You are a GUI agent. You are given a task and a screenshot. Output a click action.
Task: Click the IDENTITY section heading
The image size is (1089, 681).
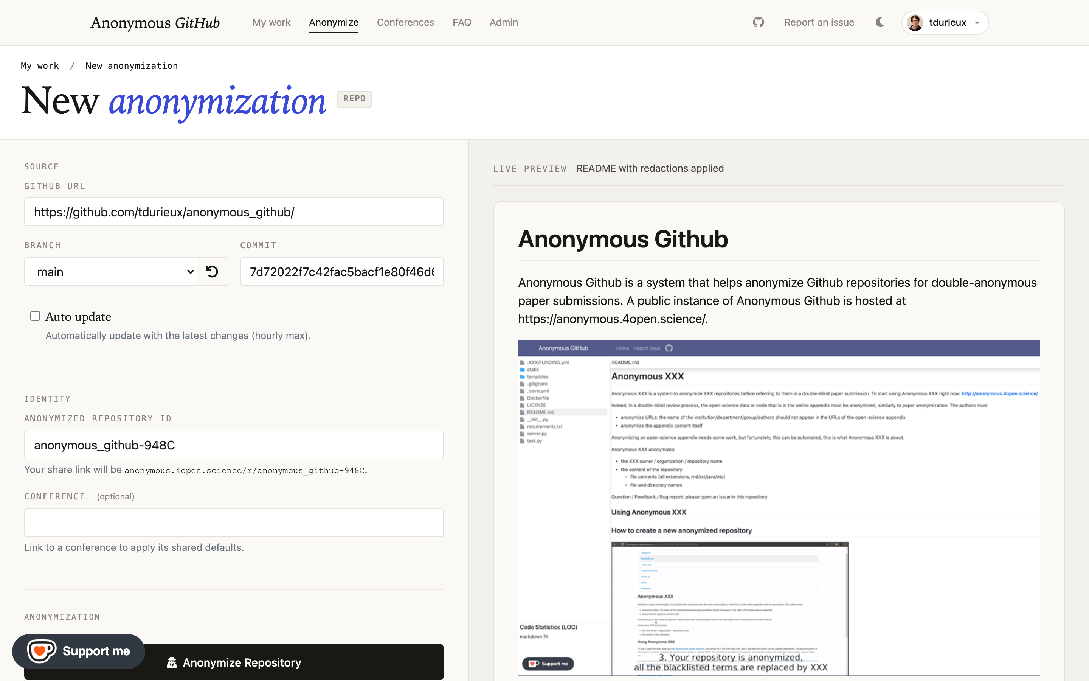[47, 399]
